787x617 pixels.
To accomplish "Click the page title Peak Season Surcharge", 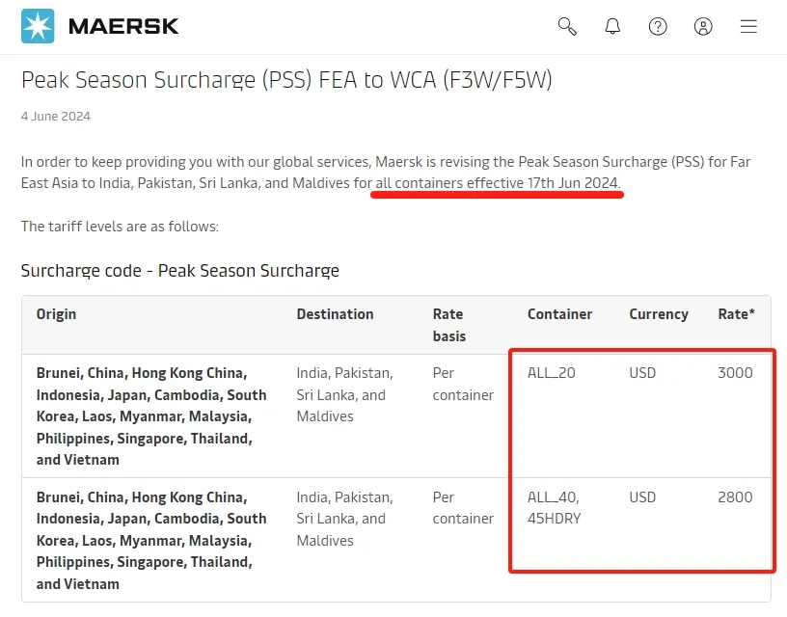I will [286, 80].
